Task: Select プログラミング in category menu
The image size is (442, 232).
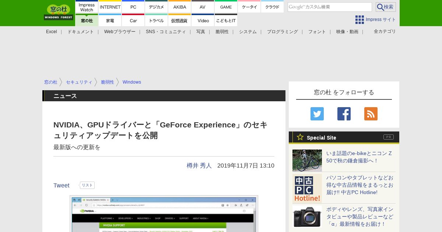Action: point(282,32)
